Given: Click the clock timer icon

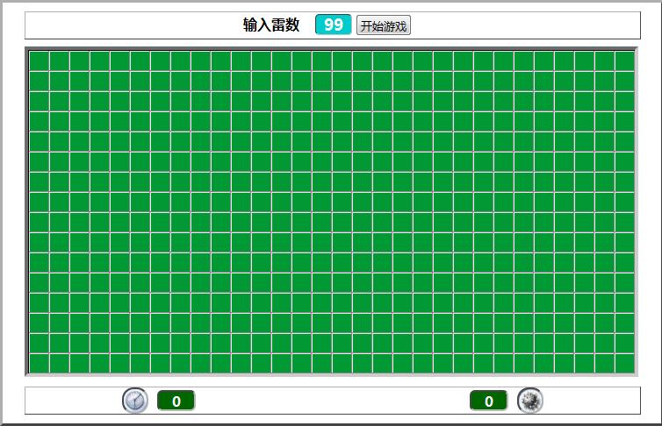Looking at the screenshot, I should [135, 401].
